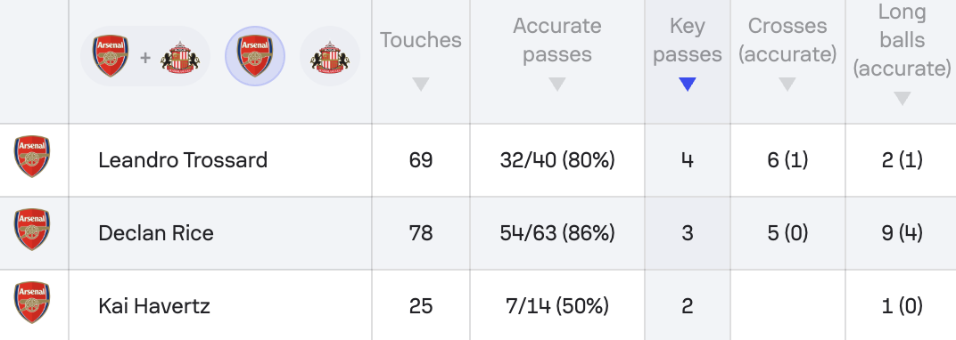Click the blue Key passes sort arrow
956x340 pixels.
pyautogui.click(x=687, y=85)
